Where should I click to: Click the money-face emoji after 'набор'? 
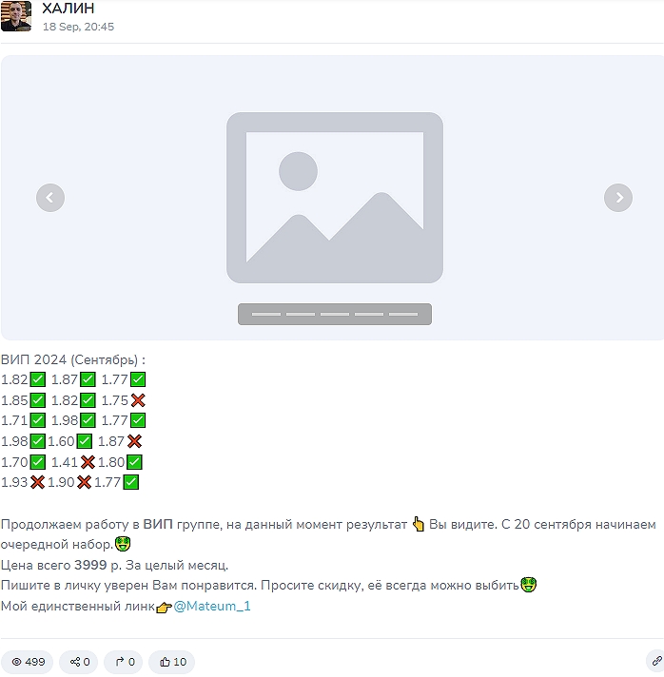pos(123,544)
